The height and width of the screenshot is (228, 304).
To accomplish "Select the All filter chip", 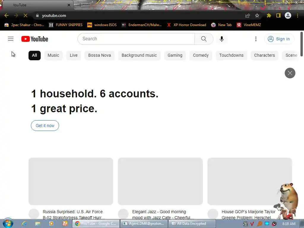I will 34,55.
